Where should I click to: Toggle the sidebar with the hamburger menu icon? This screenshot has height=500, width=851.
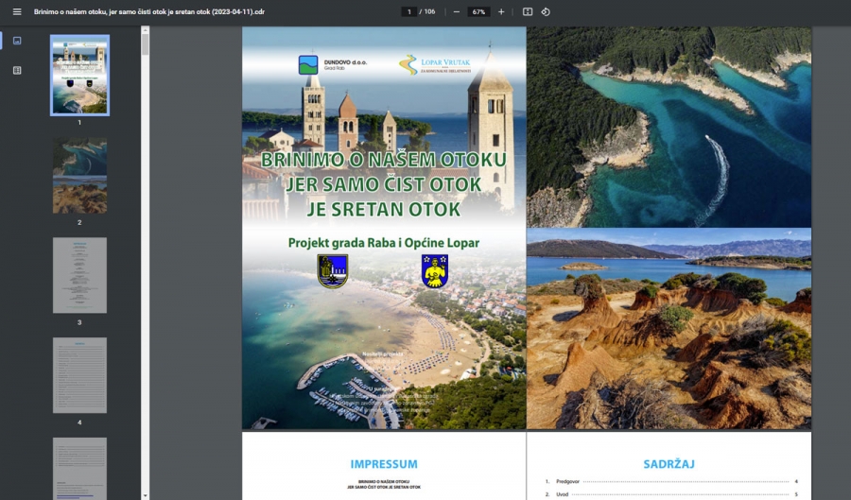[x=16, y=11]
